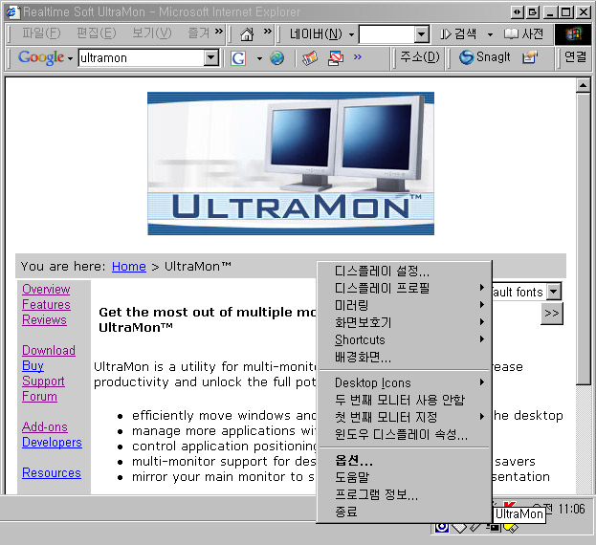Click the 검색 search button
Image resolution: width=596 pixels, height=545 pixels.
coord(458,34)
